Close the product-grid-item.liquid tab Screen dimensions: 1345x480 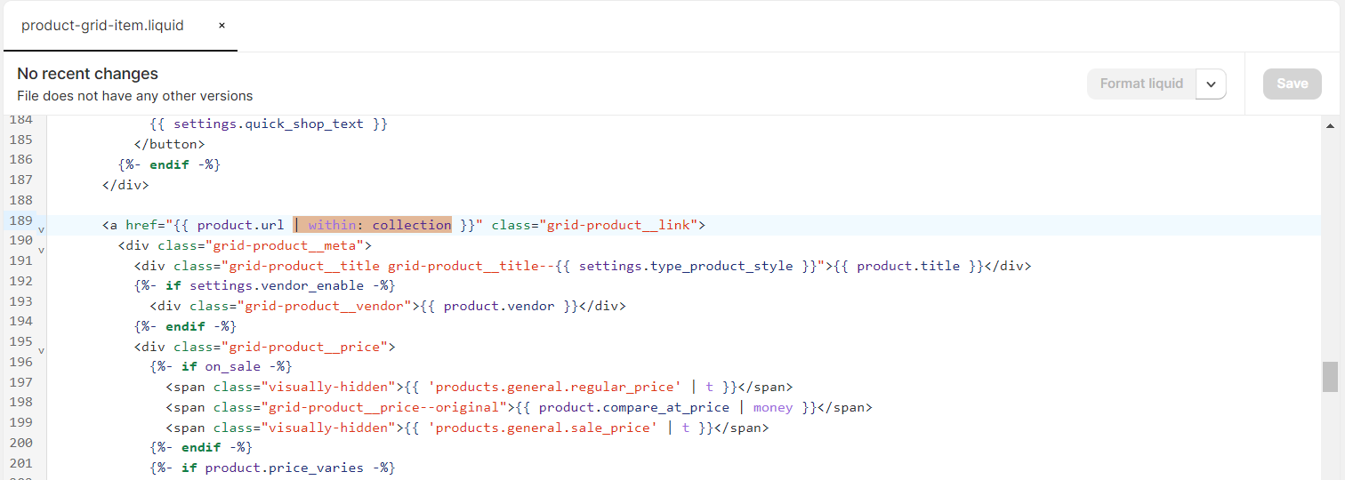[x=221, y=26]
